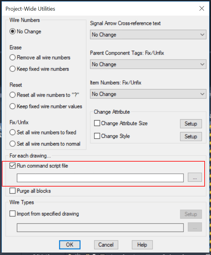
Task: Choose Keep fixed wire number values
Action: tap(13, 107)
